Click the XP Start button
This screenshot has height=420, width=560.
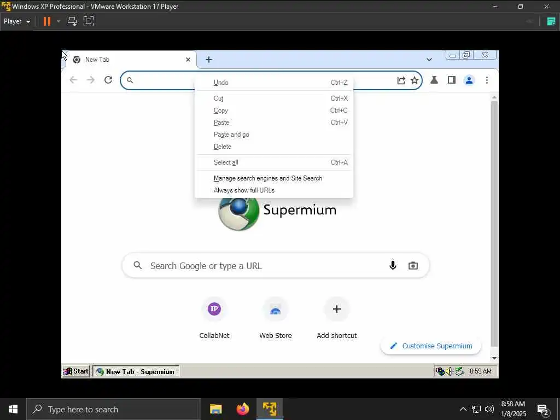[x=75, y=371]
